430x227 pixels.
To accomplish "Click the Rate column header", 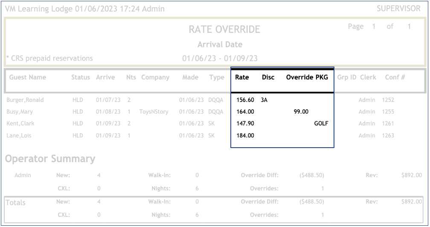I will pos(242,78).
